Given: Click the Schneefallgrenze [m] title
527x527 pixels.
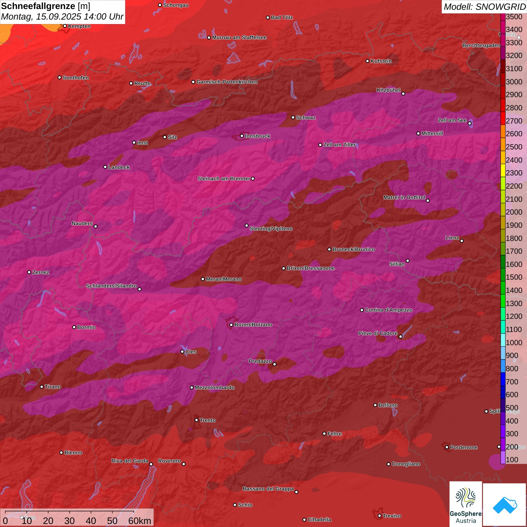Looking at the screenshot, I should coord(46,6).
